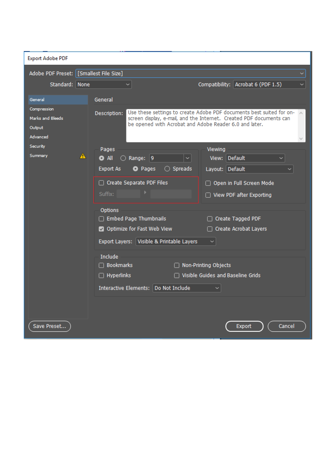Viewport: 336px width, 475px height.
Task: Check Visible Guides and Baseline Grids
Action: (177, 276)
